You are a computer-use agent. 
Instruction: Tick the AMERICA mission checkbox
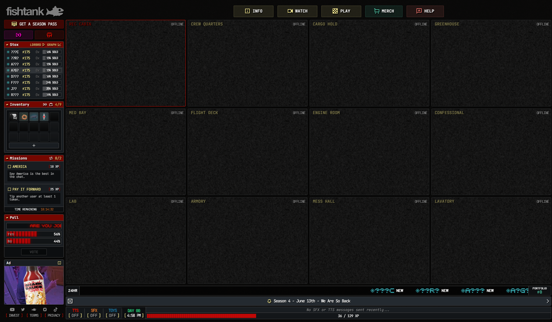[x=9, y=167]
